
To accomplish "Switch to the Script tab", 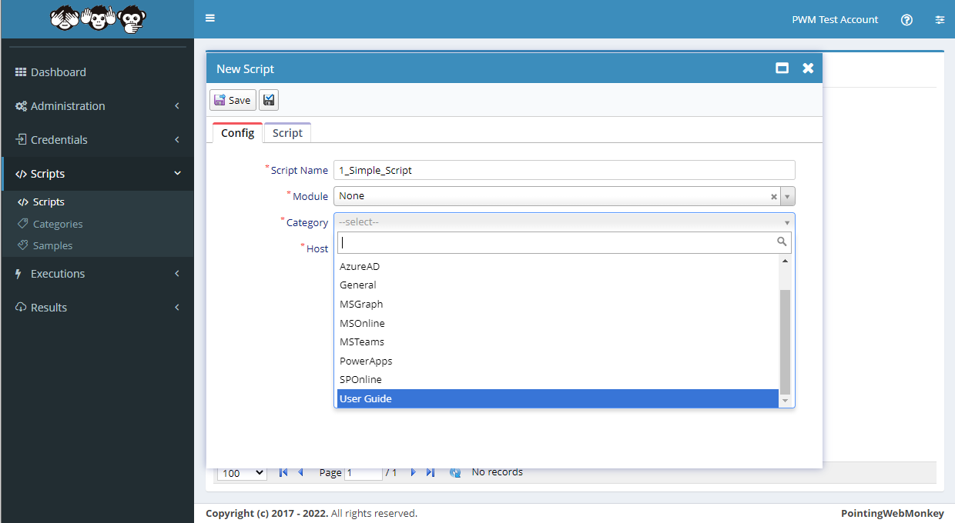I will [x=287, y=133].
